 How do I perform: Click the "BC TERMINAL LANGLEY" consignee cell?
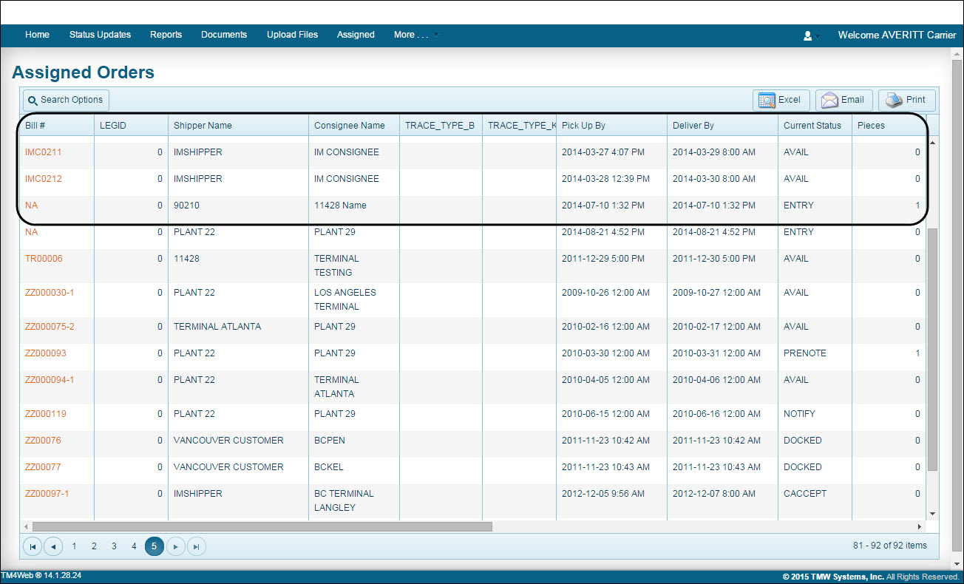pos(354,500)
